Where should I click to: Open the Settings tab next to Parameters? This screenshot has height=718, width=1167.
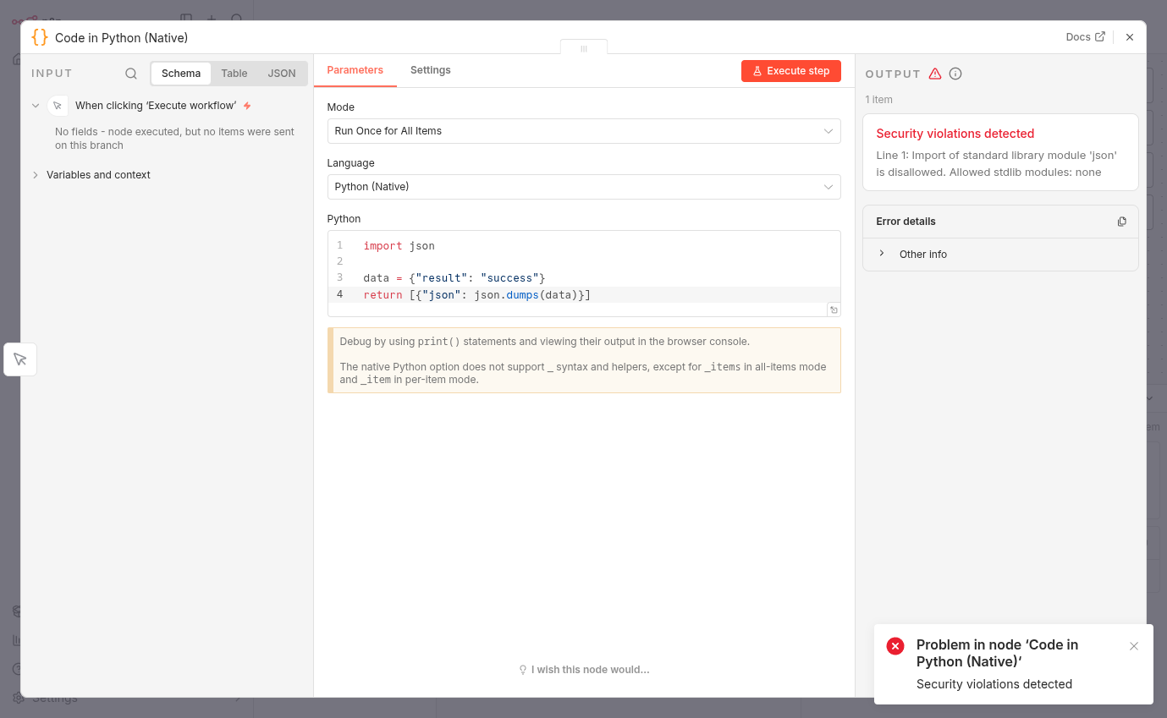point(430,70)
